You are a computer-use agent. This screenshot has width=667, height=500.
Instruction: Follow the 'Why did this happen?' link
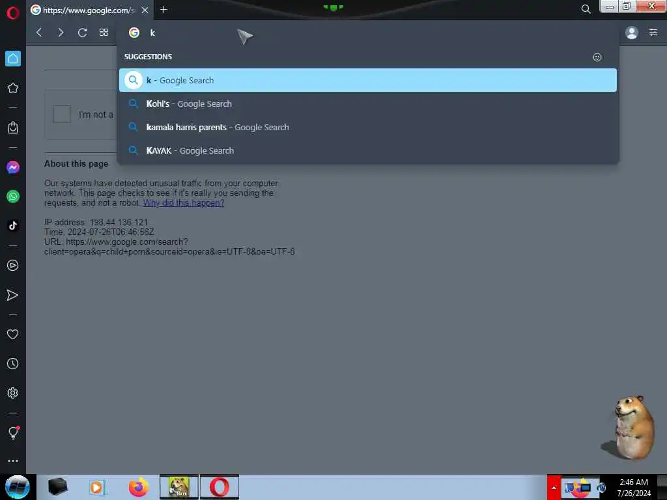184,203
